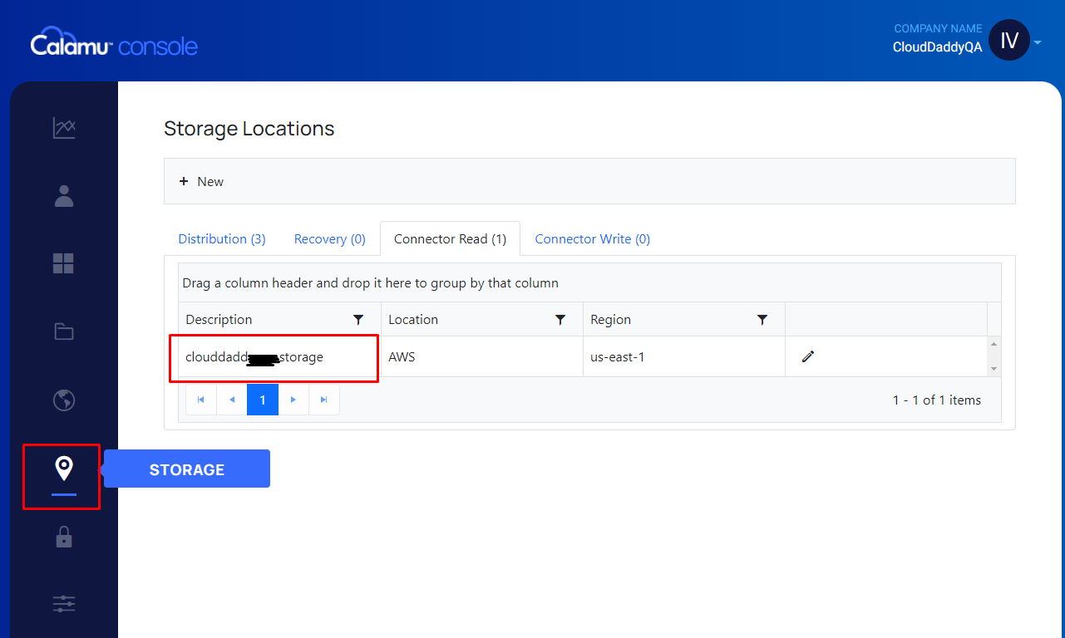Click the clouddaddy storage description cell
1065x638 pixels.
point(279,356)
